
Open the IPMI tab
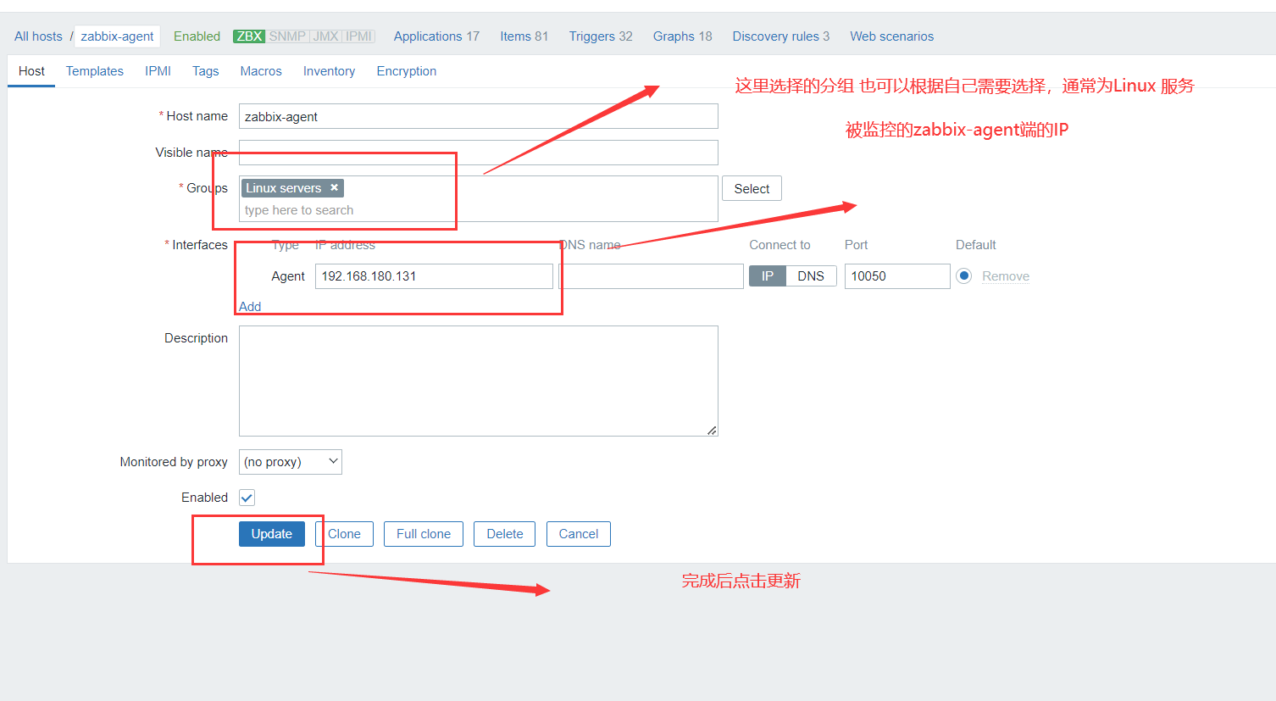click(x=158, y=71)
